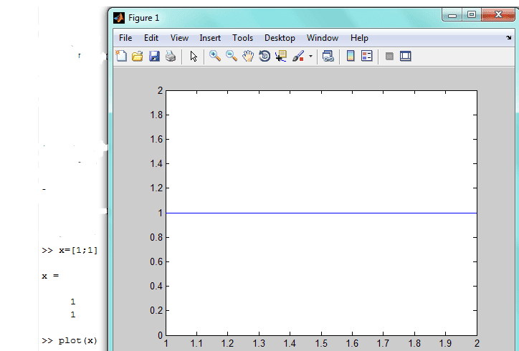Click the y-axis label 1.8
519x351 pixels.
pyautogui.click(x=156, y=115)
